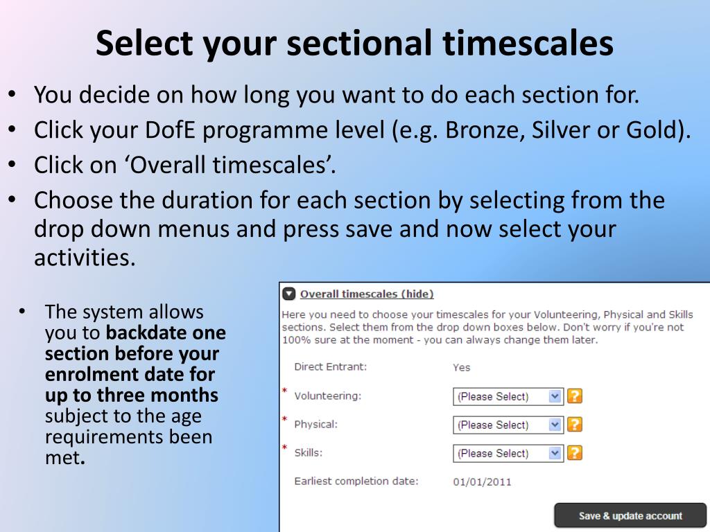This screenshot has height=532, width=710.
Task: Click the Save & update account button
Action: pos(630,515)
